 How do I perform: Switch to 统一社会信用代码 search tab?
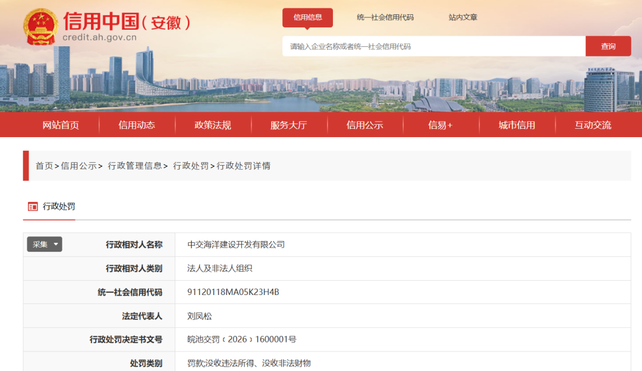(x=385, y=17)
